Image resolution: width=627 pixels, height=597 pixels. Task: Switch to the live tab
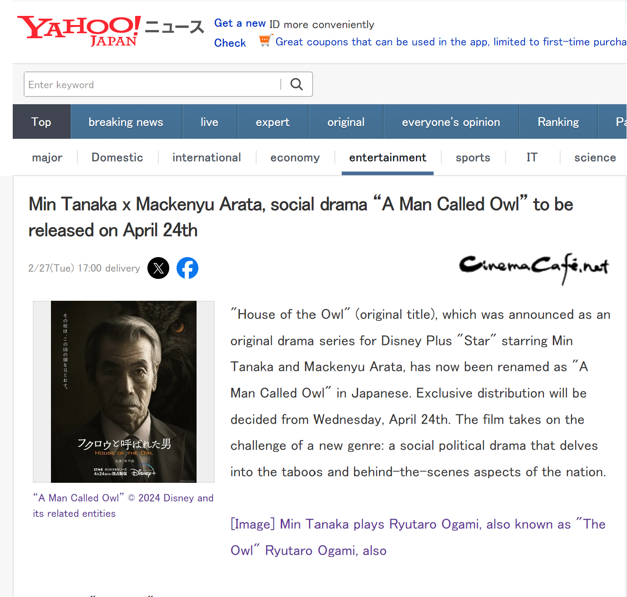click(x=209, y=122)
